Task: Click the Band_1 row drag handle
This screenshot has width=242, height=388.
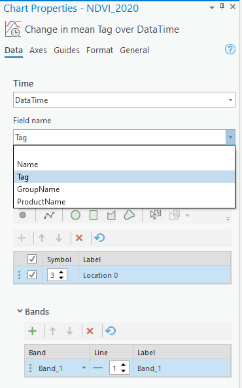Action: coord(30,368)
